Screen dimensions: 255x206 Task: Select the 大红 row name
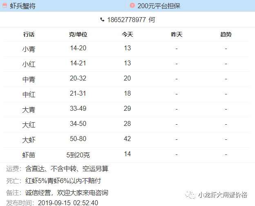(29, 125)
